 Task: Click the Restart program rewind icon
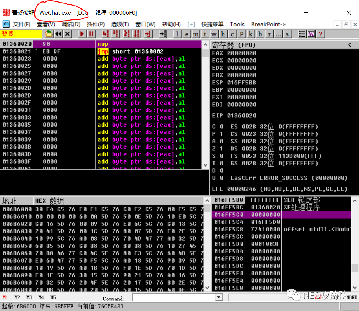coord(58,34)
